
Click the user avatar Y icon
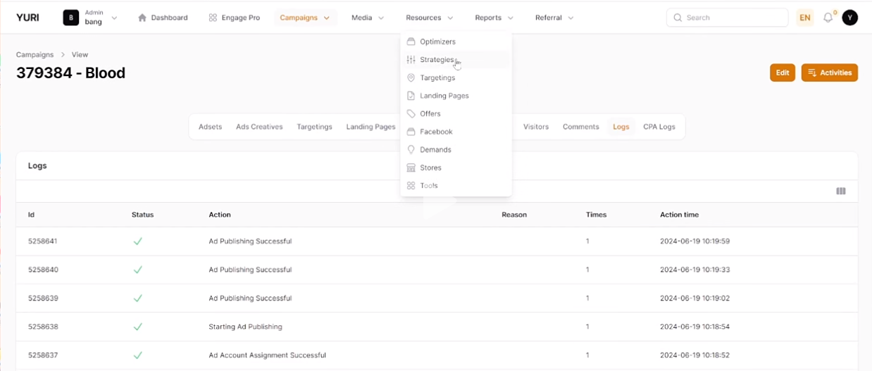pyautogui.click(x=849, y=18)
